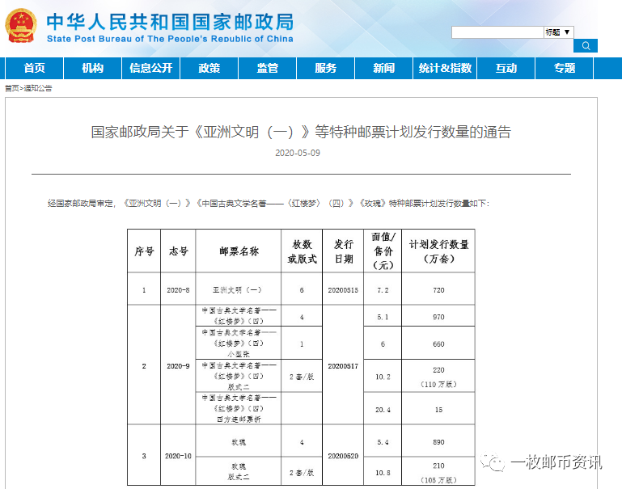622x489 pixels.
Task: Open the 信息公开 navigation tab
Action: click(x=150, y=68)
